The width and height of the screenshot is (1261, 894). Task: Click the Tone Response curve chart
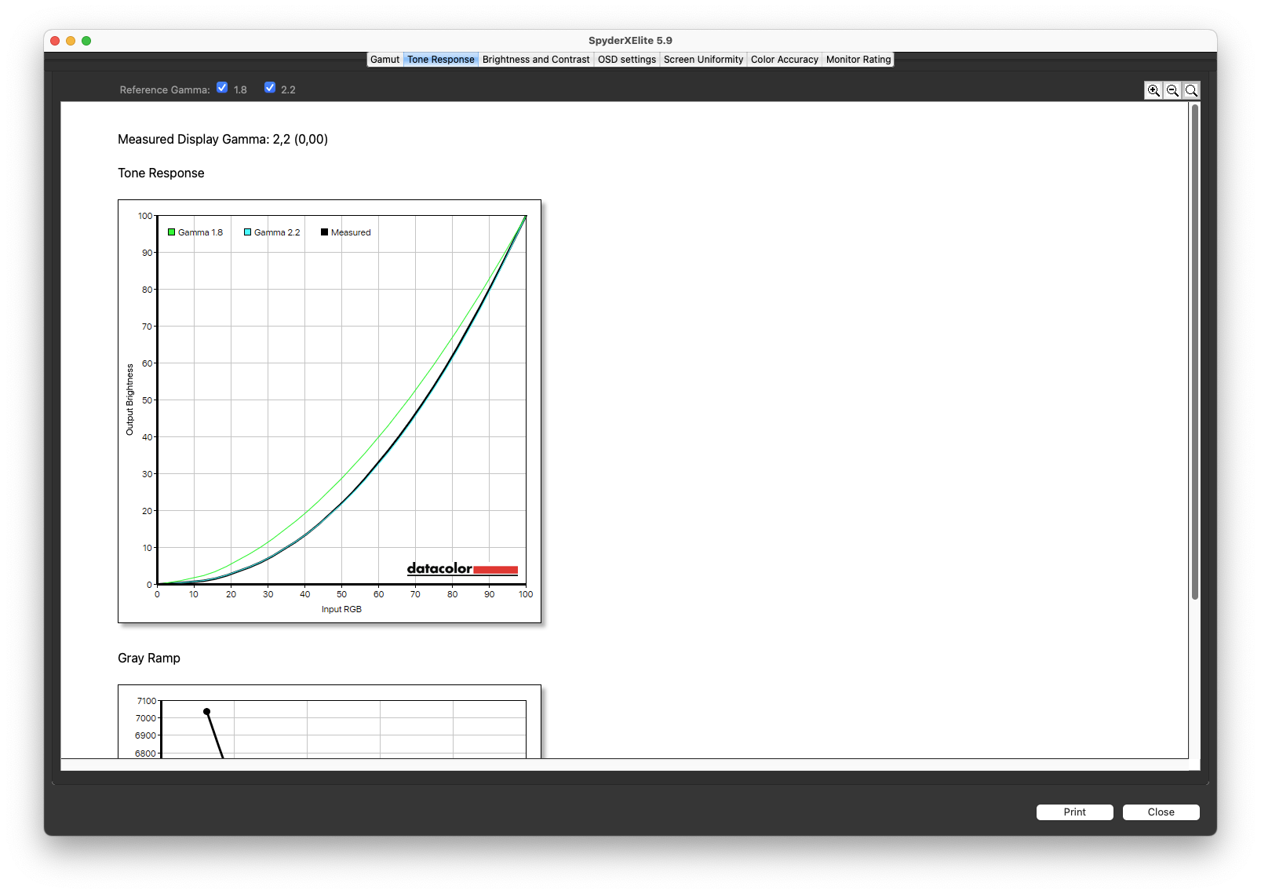click(330, 411)
